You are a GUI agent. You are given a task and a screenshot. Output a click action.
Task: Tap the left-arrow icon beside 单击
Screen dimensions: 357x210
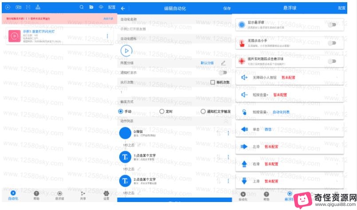tap(244, 129)
